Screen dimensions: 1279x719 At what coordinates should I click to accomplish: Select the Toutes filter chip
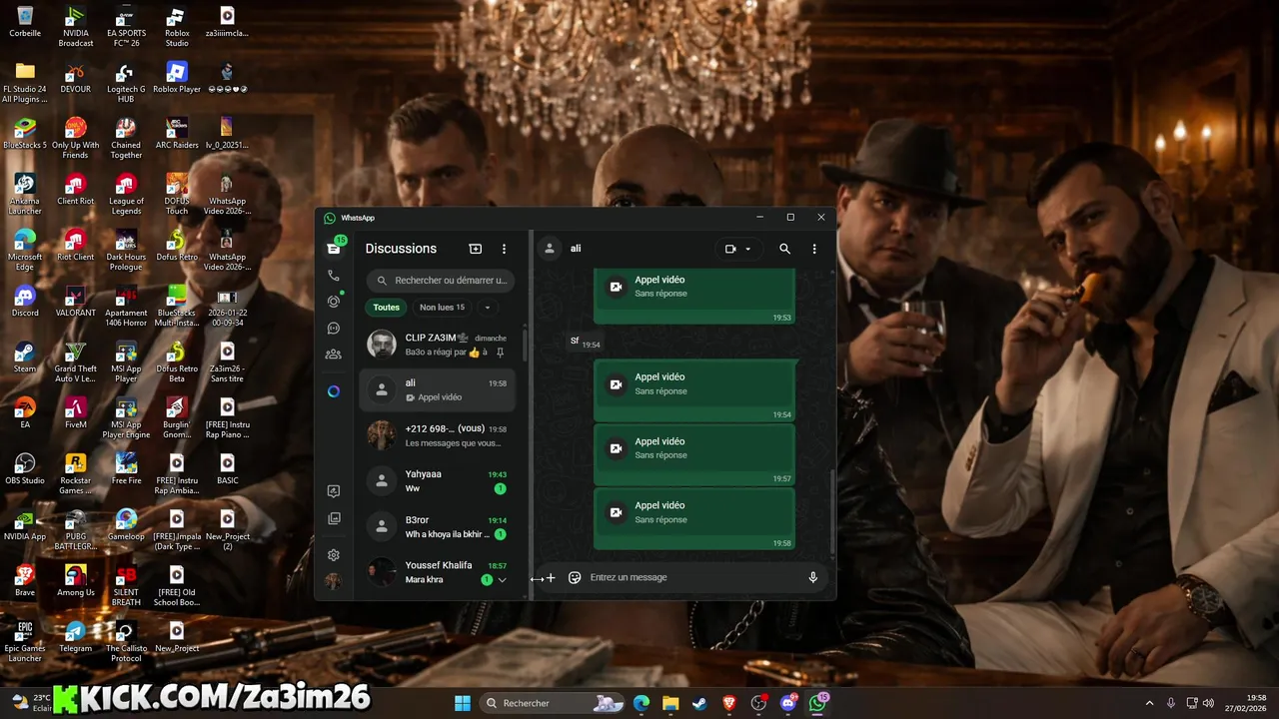pos(386,308)
